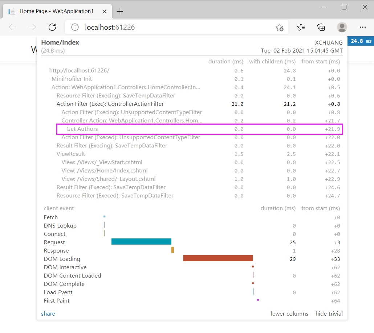
Task: Open the MiniProfiler 24.8 ms timing badge
Action: pyautogui.click(x=360, y=41)
